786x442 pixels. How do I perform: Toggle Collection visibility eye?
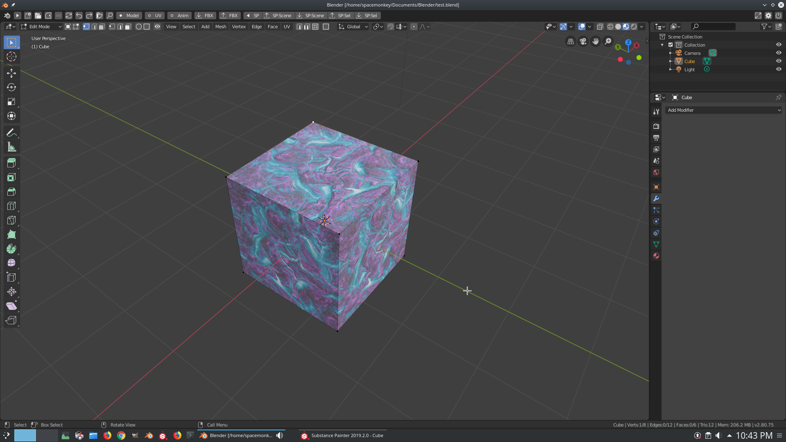[x=779, y=45]
